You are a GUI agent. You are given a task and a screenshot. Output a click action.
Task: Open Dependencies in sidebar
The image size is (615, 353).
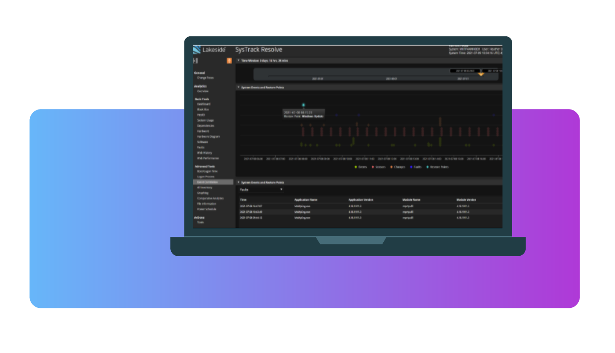pos(205,126)
